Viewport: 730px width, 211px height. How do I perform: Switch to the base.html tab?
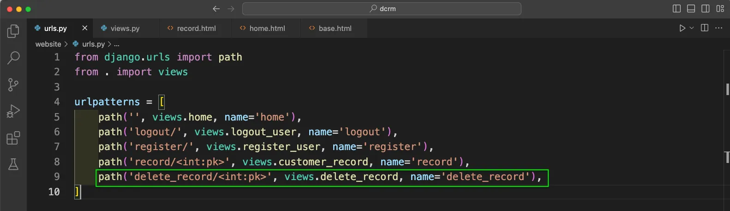point(335,28)
